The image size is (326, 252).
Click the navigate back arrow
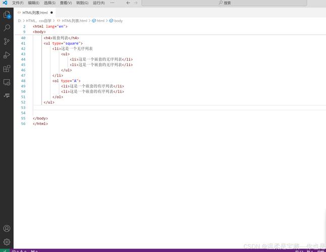click(x=128, y=3)
